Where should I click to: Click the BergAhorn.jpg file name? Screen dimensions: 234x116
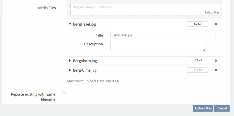85,61
